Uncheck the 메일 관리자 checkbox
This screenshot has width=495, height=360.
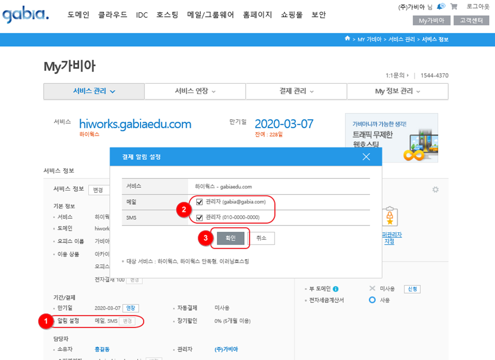(200, 201)
